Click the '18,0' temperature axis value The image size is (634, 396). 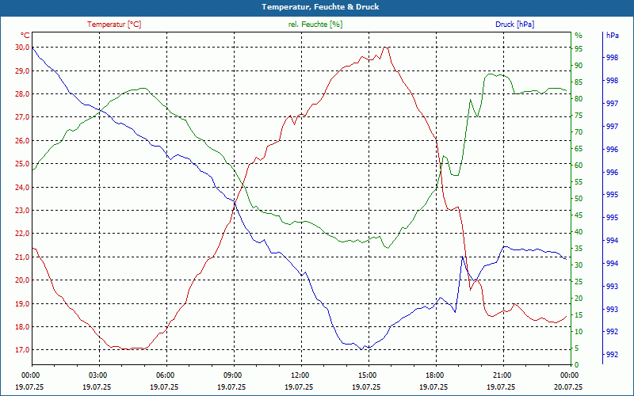coord(22,326)
